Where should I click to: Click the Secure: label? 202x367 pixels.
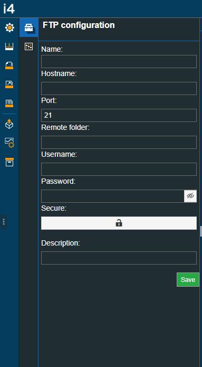click(x=54, y=208)
